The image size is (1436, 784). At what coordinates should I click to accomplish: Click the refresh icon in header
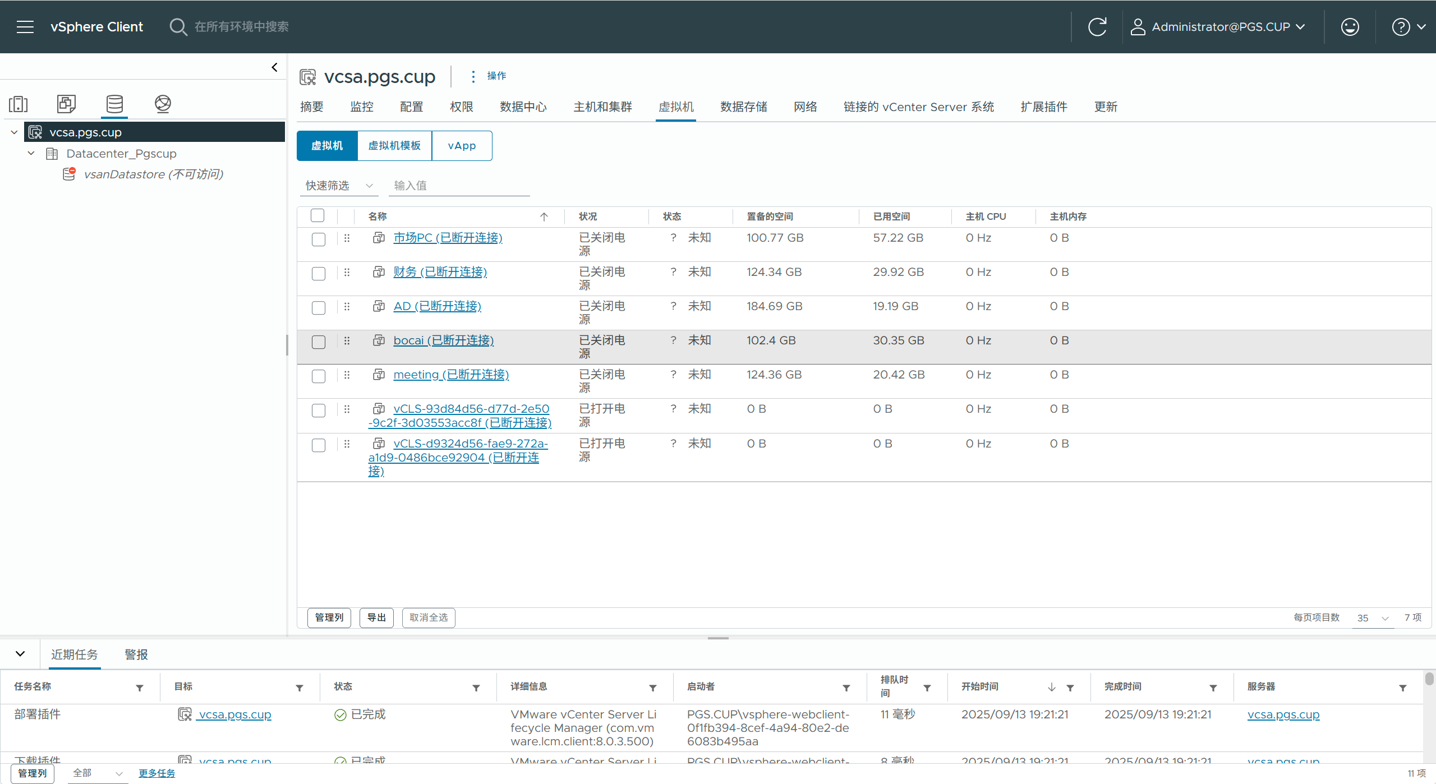tap(1097, 27)
